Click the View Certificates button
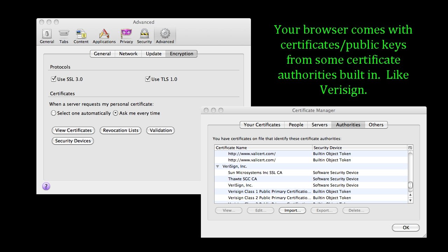This screenshot has width=448, height=252. click(73, 130)
